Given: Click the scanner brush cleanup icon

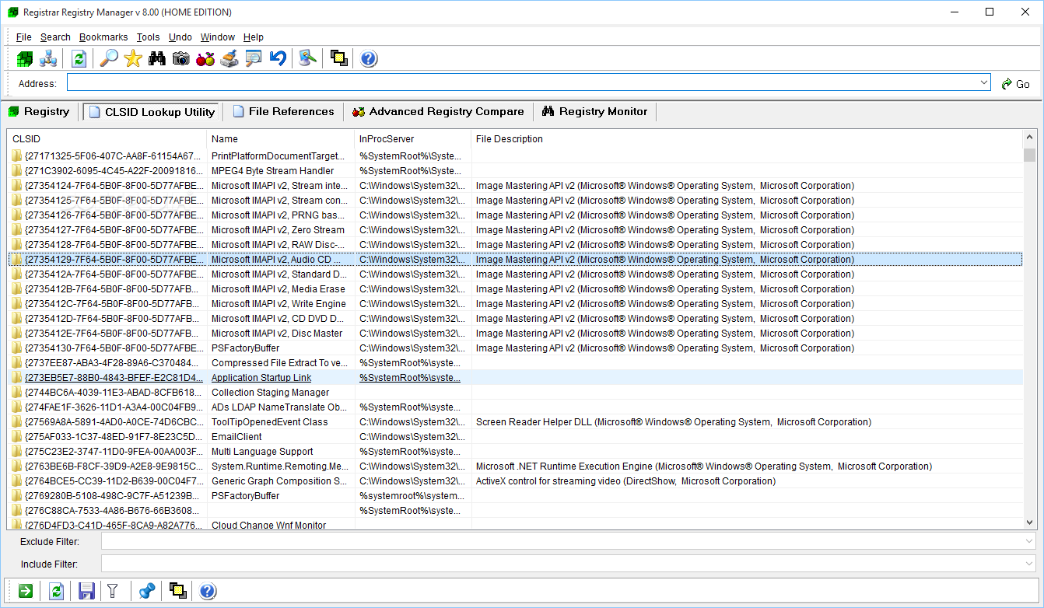Looking at the screenshot, I should [x=229, y=59].
